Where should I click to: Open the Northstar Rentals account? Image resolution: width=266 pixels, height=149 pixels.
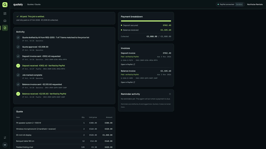255,4
